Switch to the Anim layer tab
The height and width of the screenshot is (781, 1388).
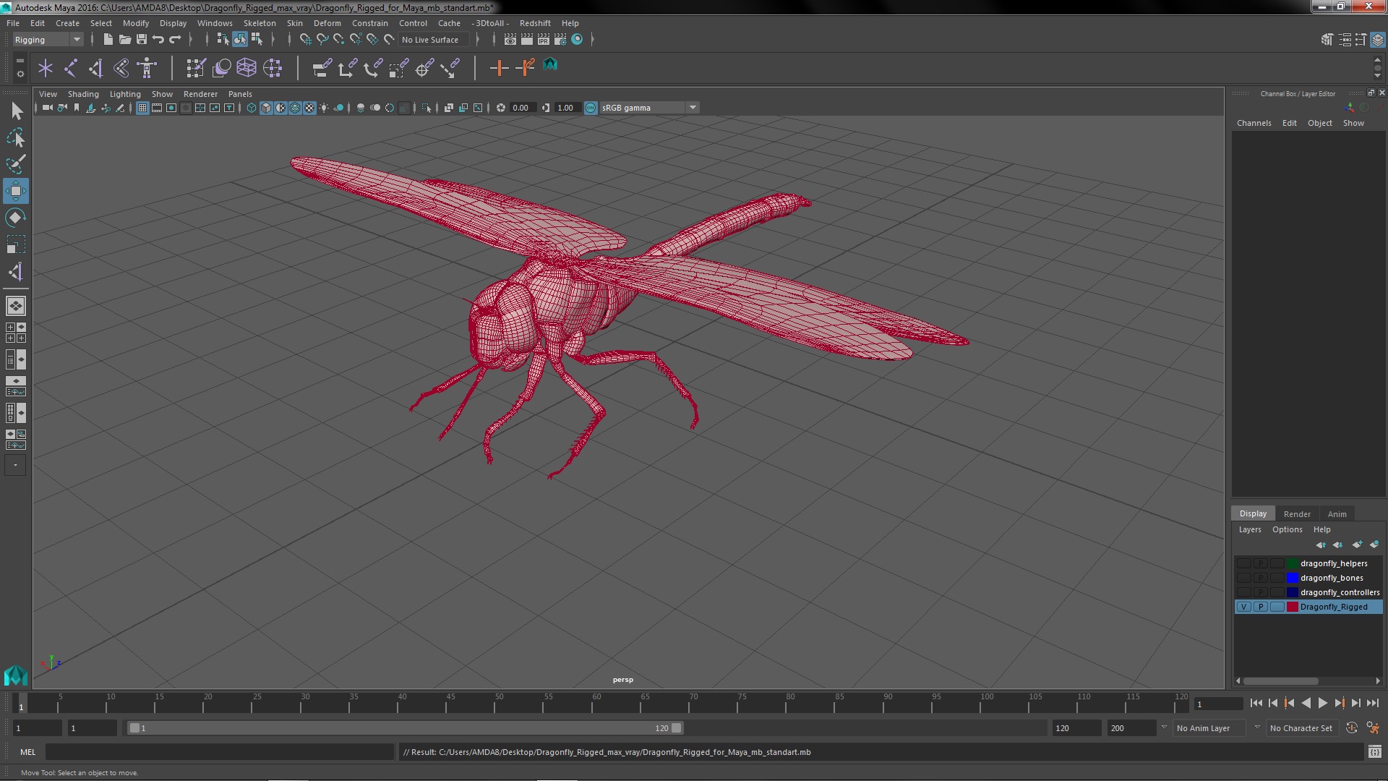(1337, 514)
